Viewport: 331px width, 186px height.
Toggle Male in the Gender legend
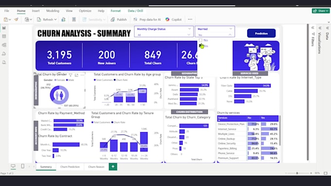click(x=70, y=80)
